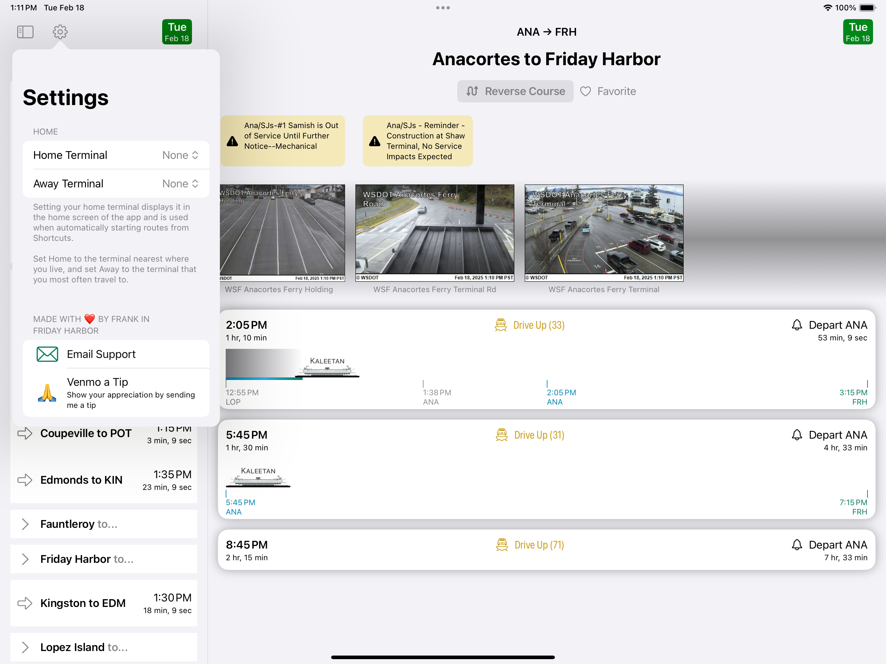Tap the Drive Up (33) ferry icon
This screenshot has height=664, width=886.
(x=501, y=325)
